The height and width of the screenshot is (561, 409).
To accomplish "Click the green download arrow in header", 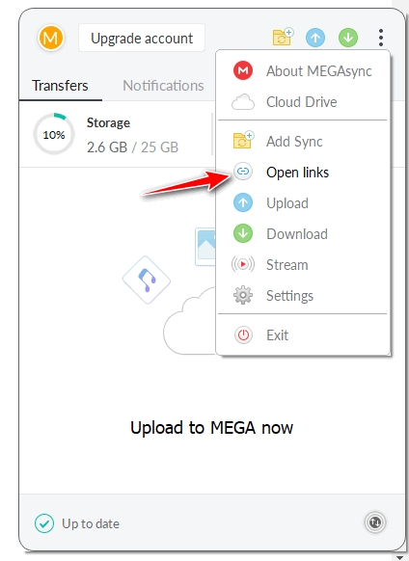I will 348,38.
